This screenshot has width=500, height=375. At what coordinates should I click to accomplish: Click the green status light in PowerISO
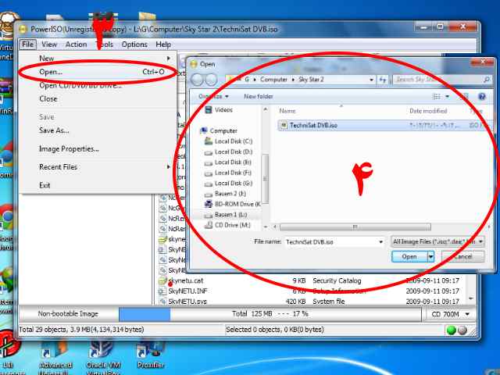pyautogui.click(x=452, y=330)
